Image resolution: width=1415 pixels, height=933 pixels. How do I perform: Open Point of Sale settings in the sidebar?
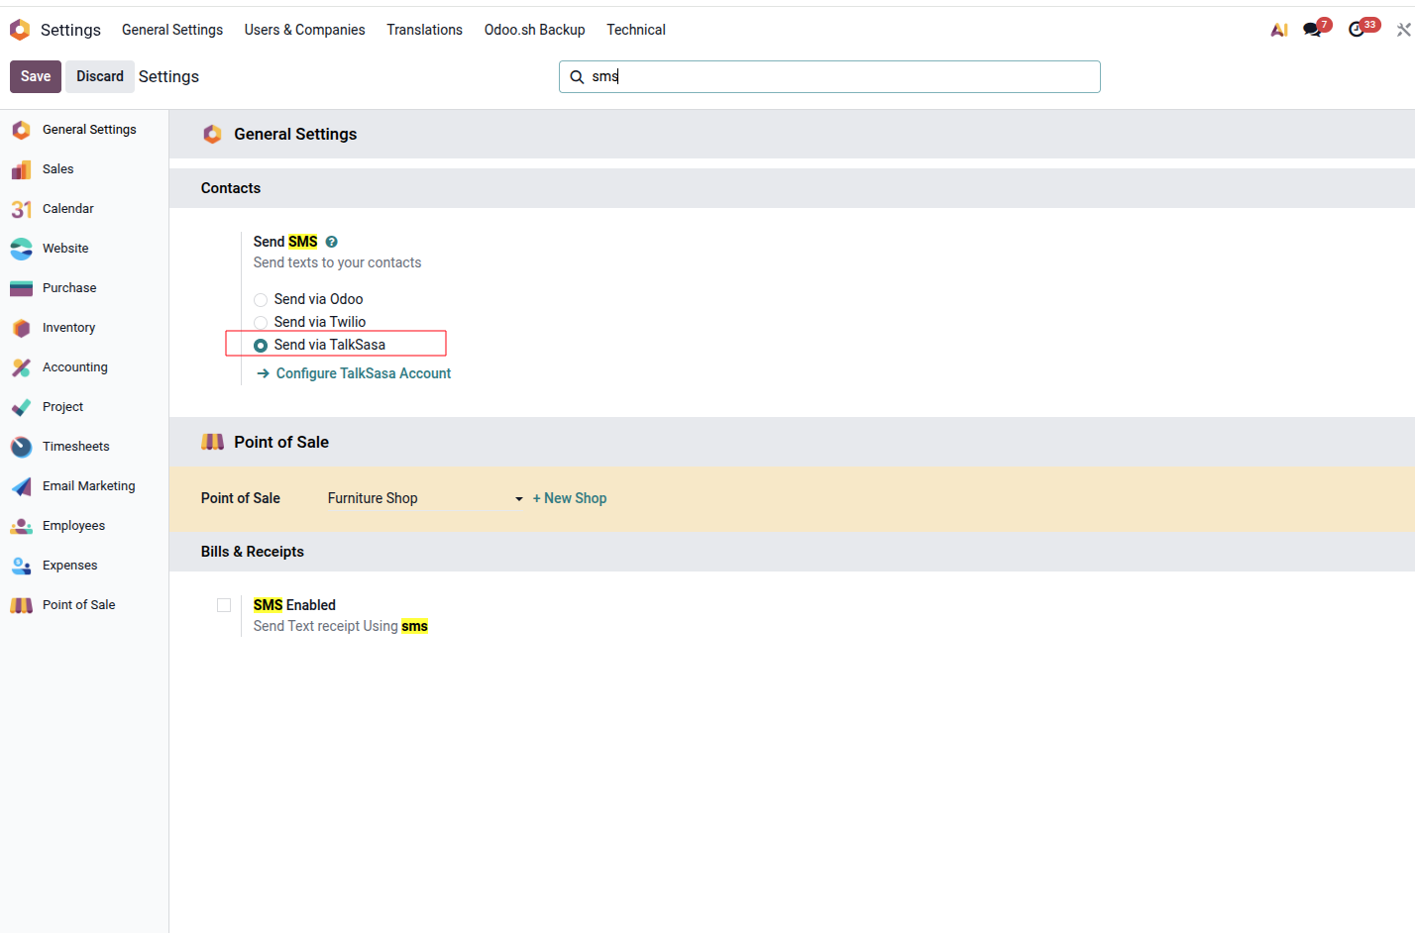pyautogui.click(x=84, y=605)
